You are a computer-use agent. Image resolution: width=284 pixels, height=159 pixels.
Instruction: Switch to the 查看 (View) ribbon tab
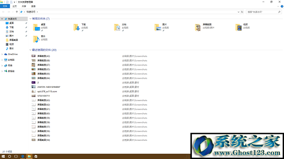pos(33,6)
